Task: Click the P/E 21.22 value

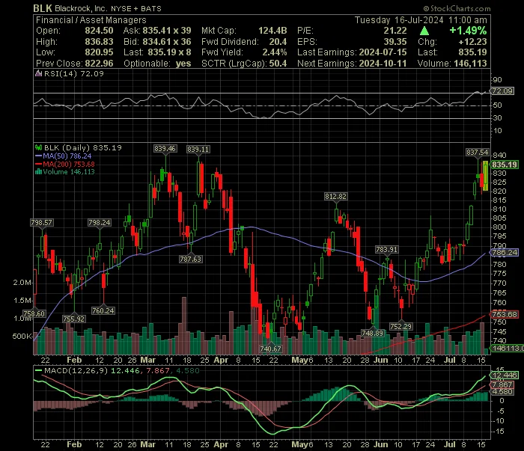Action: (x=395, y=31)
